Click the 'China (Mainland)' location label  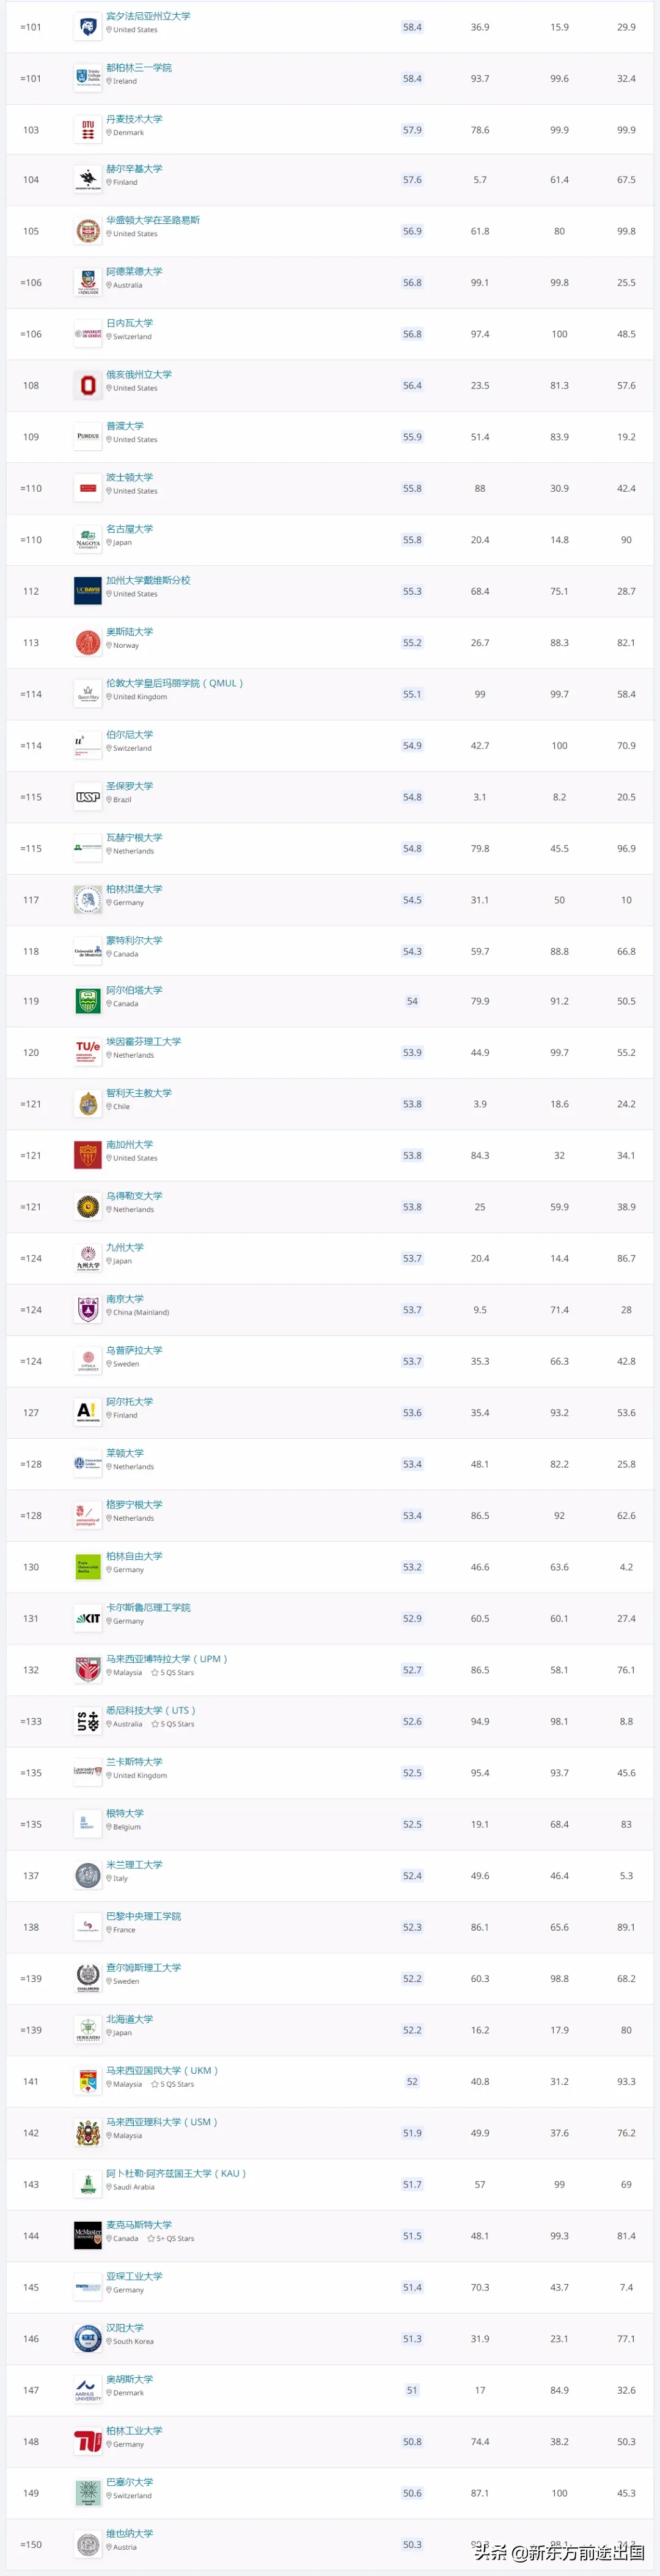140,1313
